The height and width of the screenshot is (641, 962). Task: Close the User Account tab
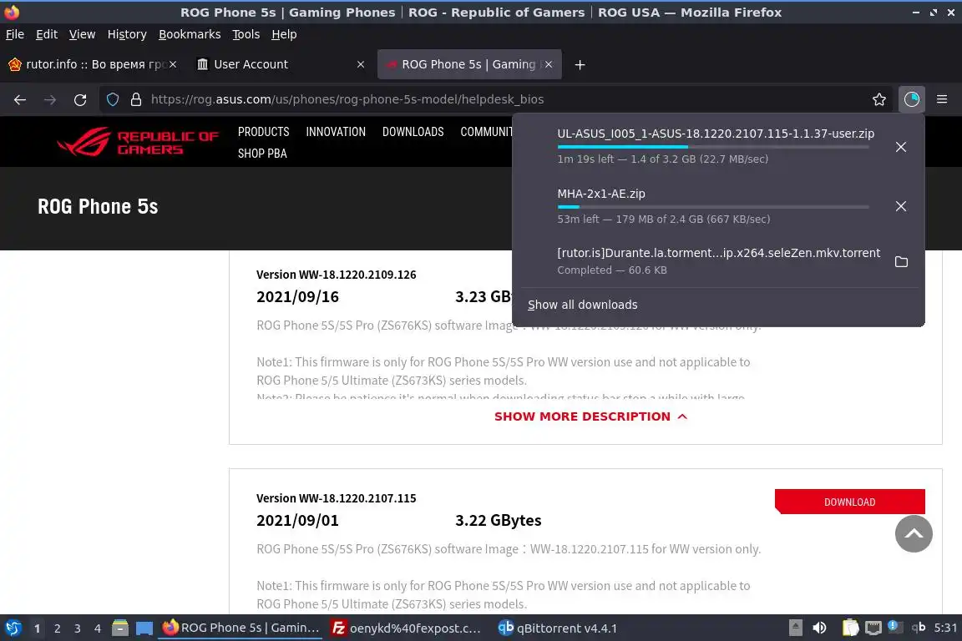pyautogui.click(x=361, y=64)
